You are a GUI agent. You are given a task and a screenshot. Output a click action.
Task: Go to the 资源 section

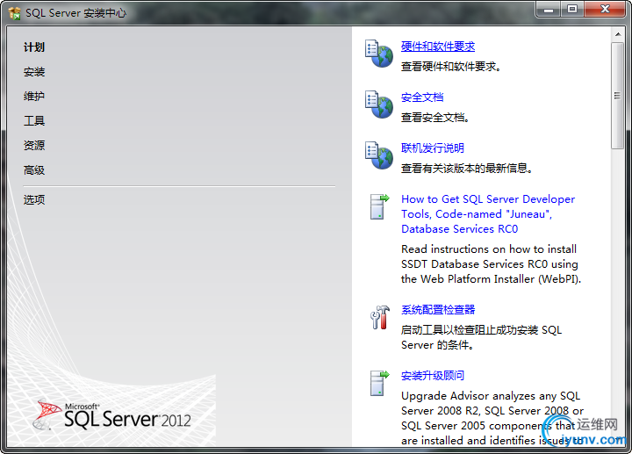pos(34,146)
